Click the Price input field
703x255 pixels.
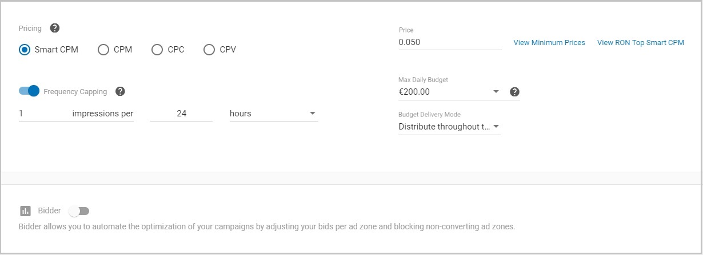click(449, 42)
